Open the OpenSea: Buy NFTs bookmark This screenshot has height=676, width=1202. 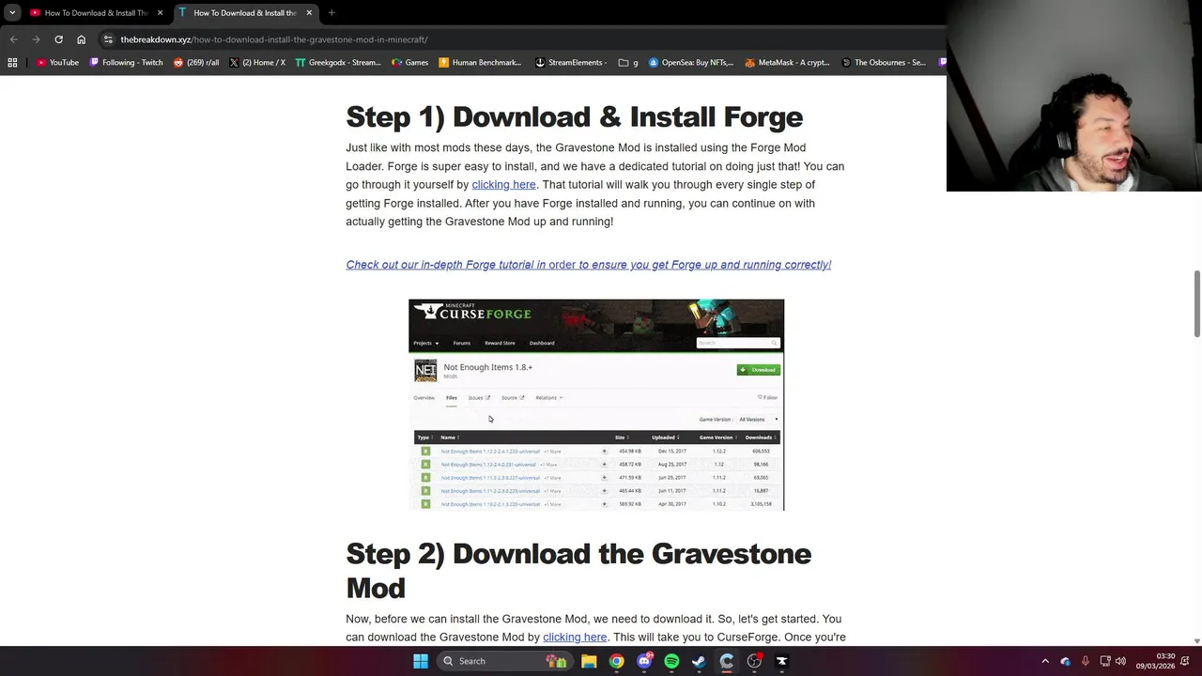click(x=691, y=62)
